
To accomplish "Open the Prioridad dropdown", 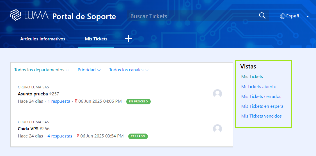I will coord(89,70).
